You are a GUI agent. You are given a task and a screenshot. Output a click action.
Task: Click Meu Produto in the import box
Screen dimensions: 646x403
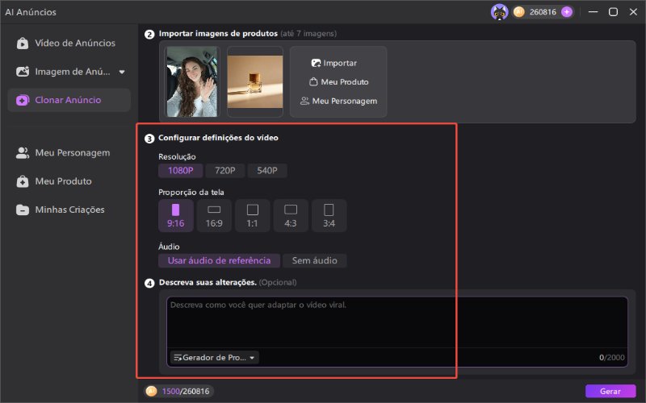coord(338,82)
